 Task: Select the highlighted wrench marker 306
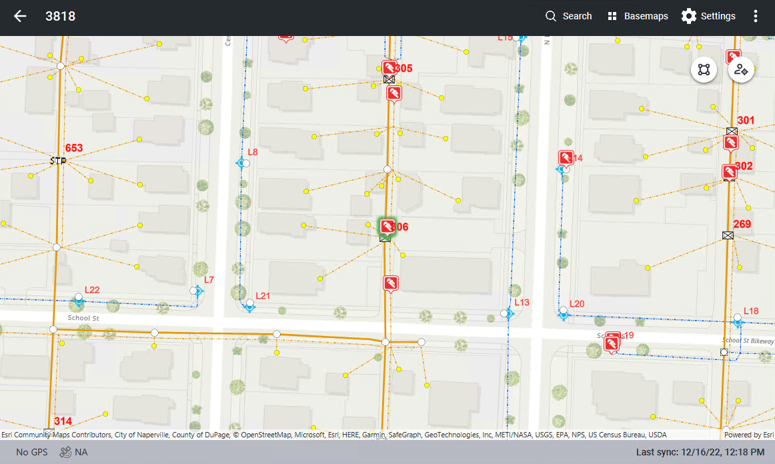click(x=386, y=225)
